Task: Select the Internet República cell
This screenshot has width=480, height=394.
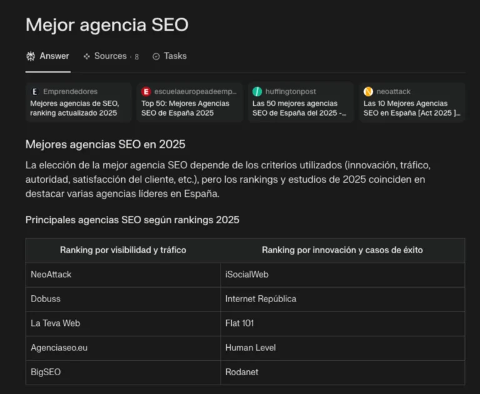Action: point(342,299)
